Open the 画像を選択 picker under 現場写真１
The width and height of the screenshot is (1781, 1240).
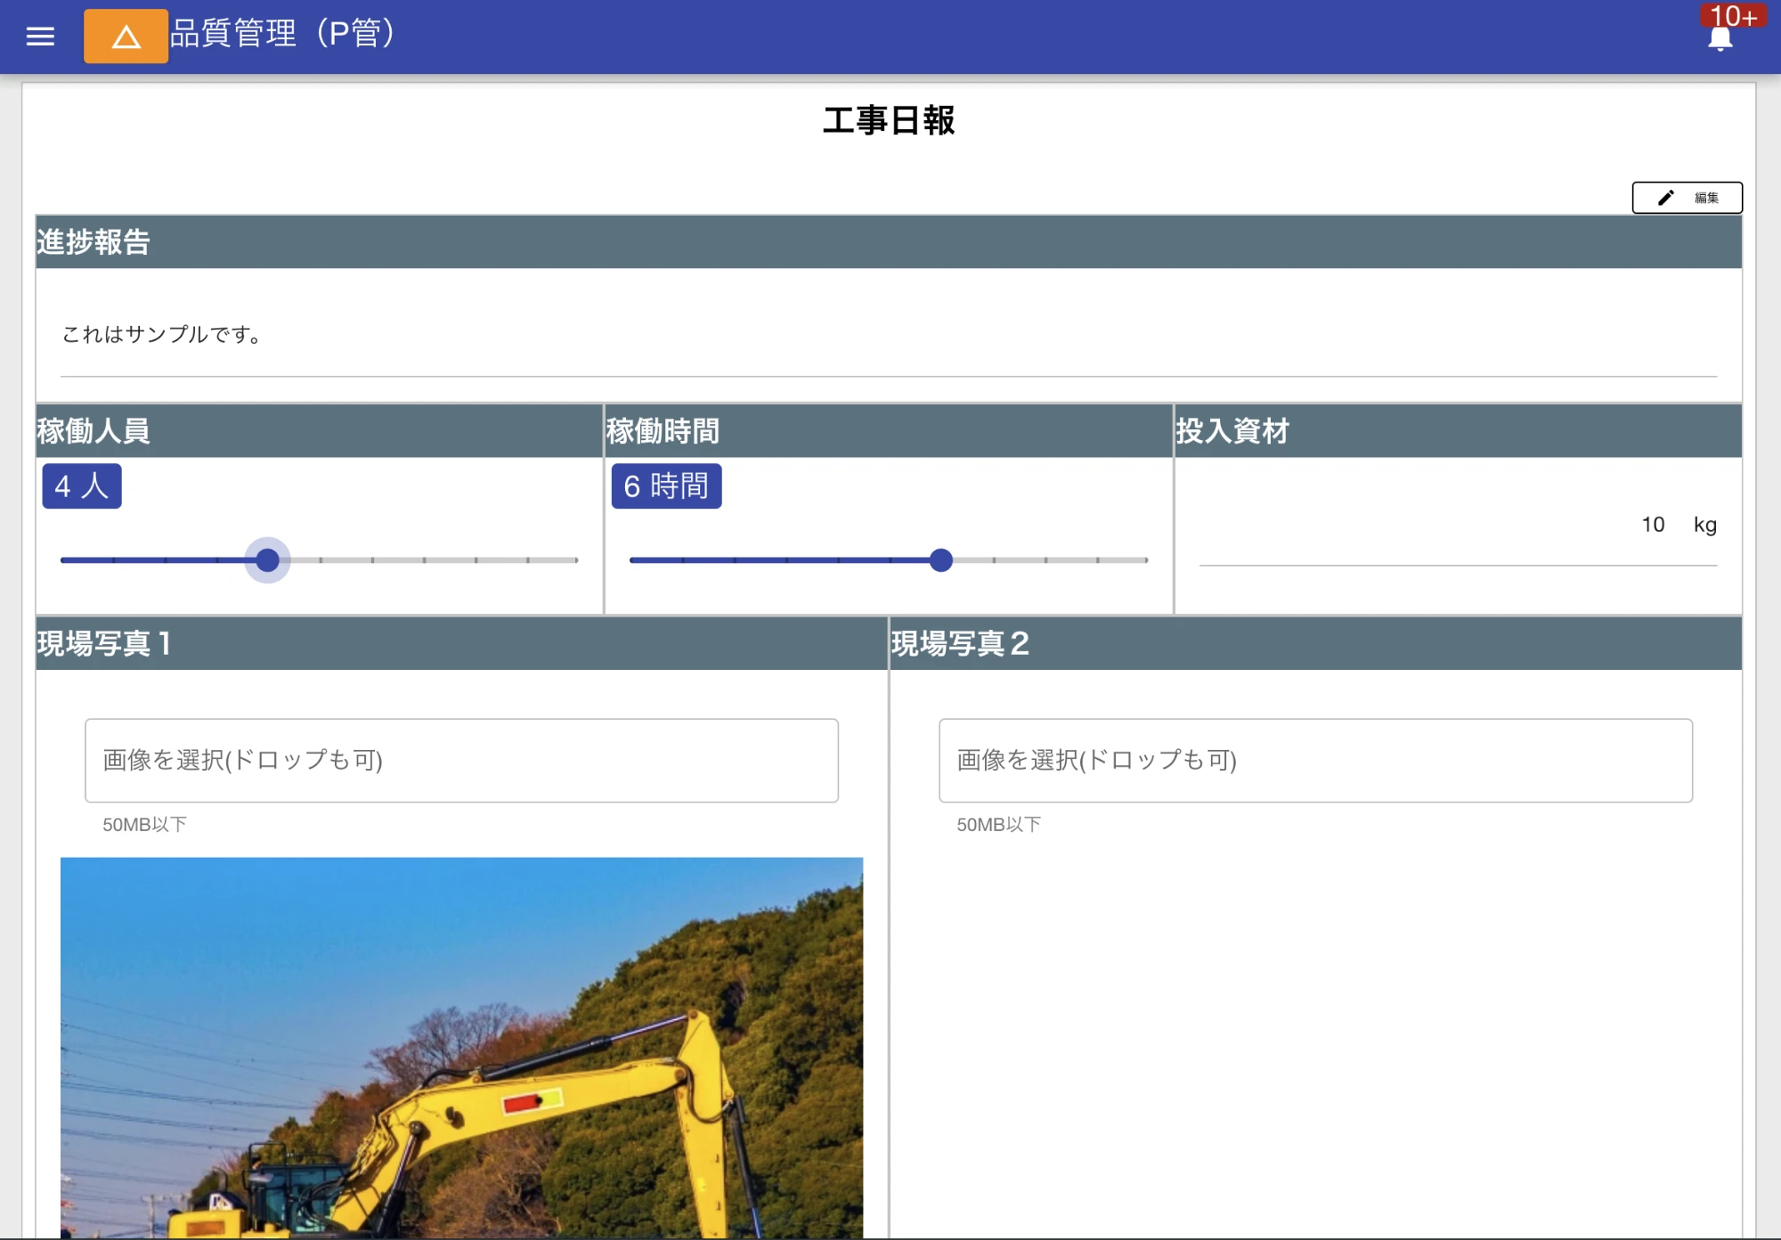coord(460,761)
